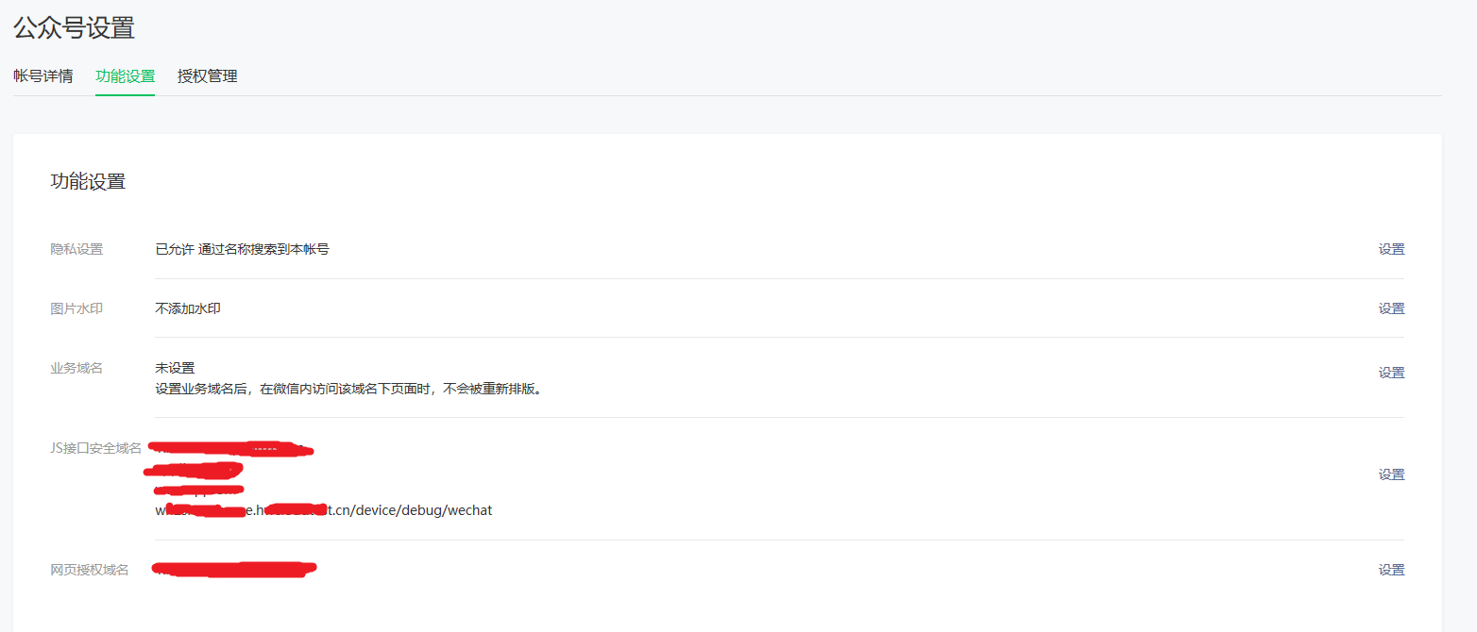1477x632 pixels.
Task: Click the description 设置业务域名后 sentence
Action: [349, 389]
